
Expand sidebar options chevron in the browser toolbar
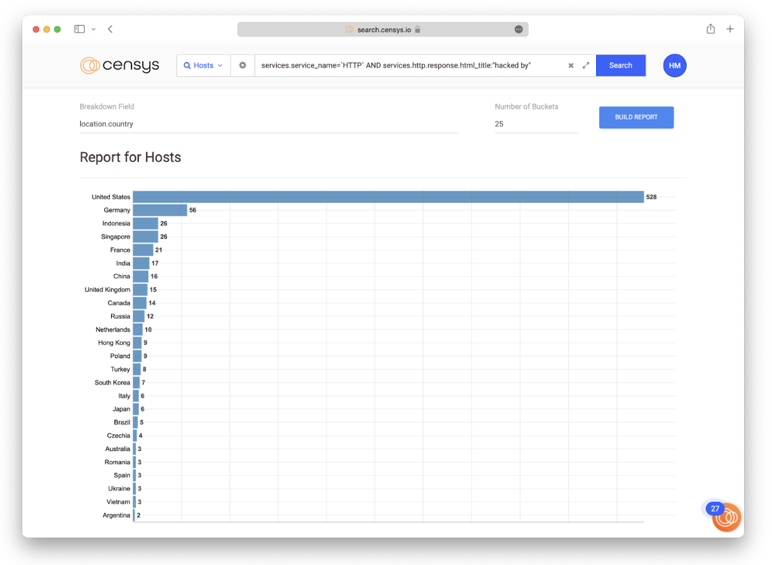(x=93, y=29)
